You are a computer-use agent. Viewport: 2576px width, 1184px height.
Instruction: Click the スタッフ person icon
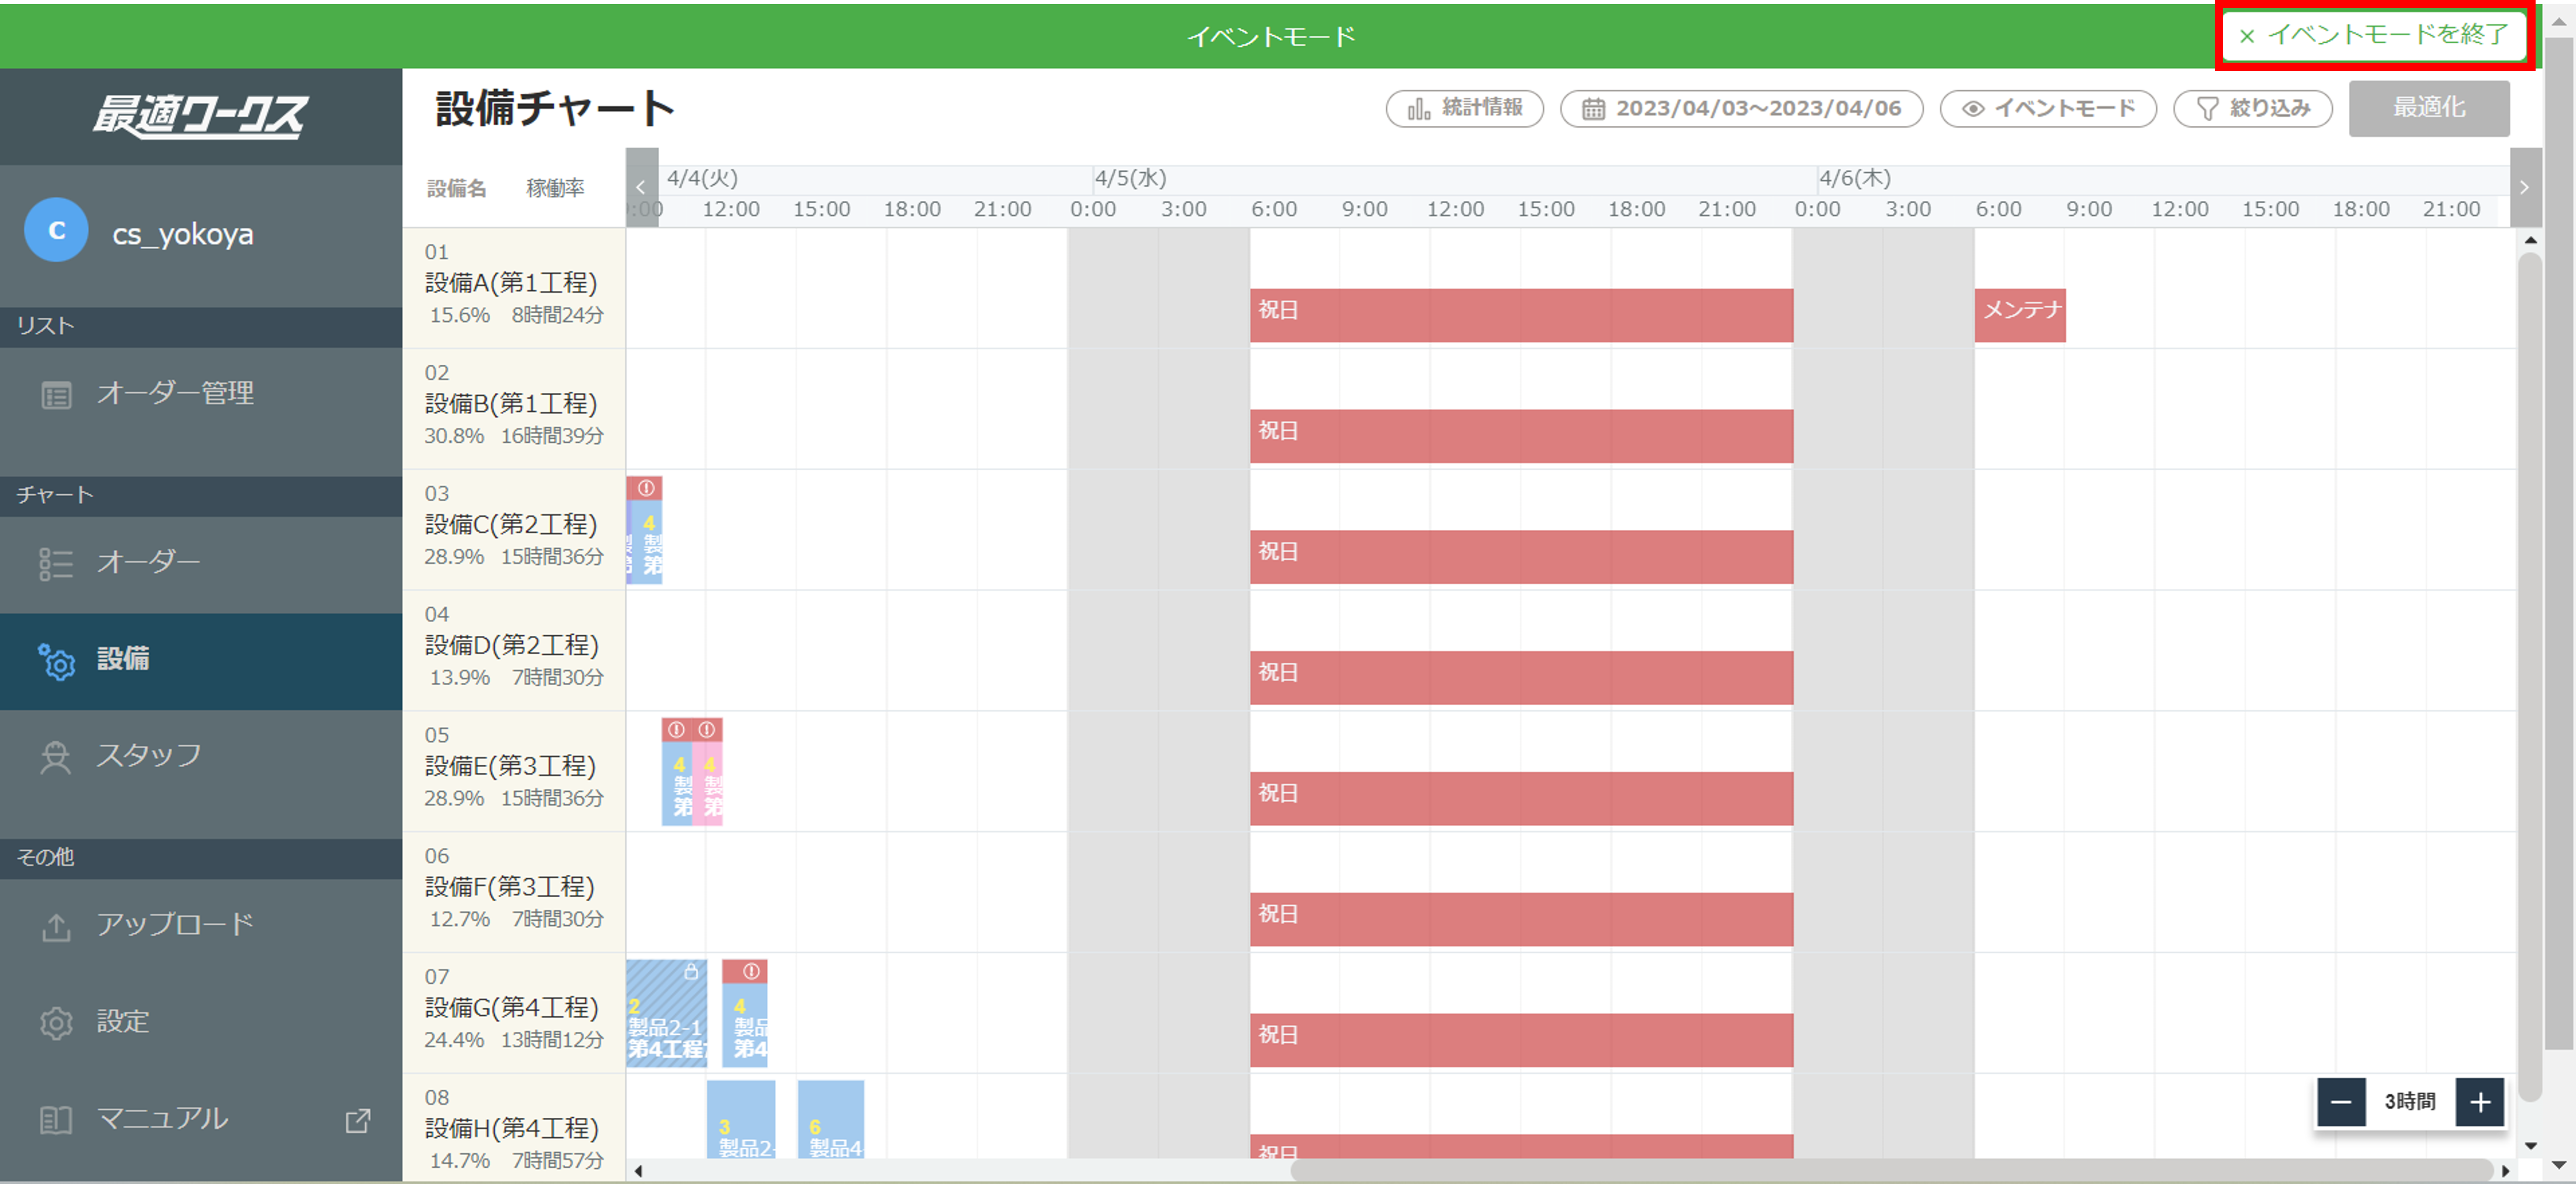pyautogui.click(x=56, y=758)
